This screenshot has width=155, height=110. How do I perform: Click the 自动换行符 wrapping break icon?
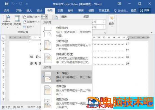tap(48, 58)
